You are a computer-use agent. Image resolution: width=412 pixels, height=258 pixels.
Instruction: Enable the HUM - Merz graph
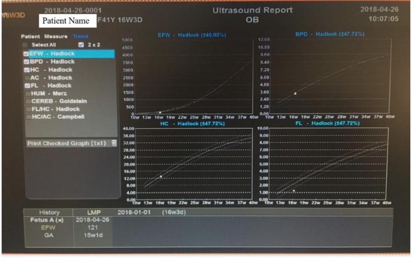tap(27, 93)
